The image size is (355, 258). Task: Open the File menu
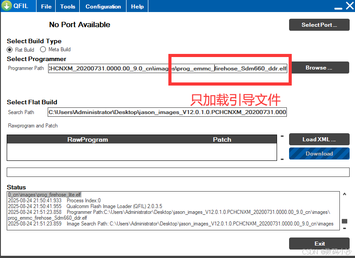(x=46, y=6)
